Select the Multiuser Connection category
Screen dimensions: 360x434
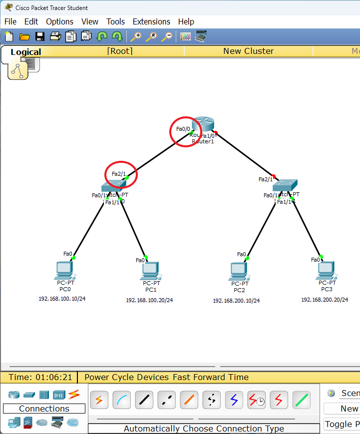click(x=73, y=423)
